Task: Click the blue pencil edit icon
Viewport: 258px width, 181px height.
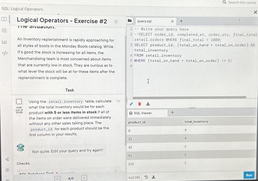Action: point(131,104)
